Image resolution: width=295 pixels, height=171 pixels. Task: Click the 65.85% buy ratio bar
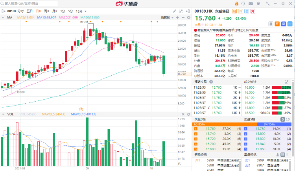pyautogui.click(x=225, y=124)
